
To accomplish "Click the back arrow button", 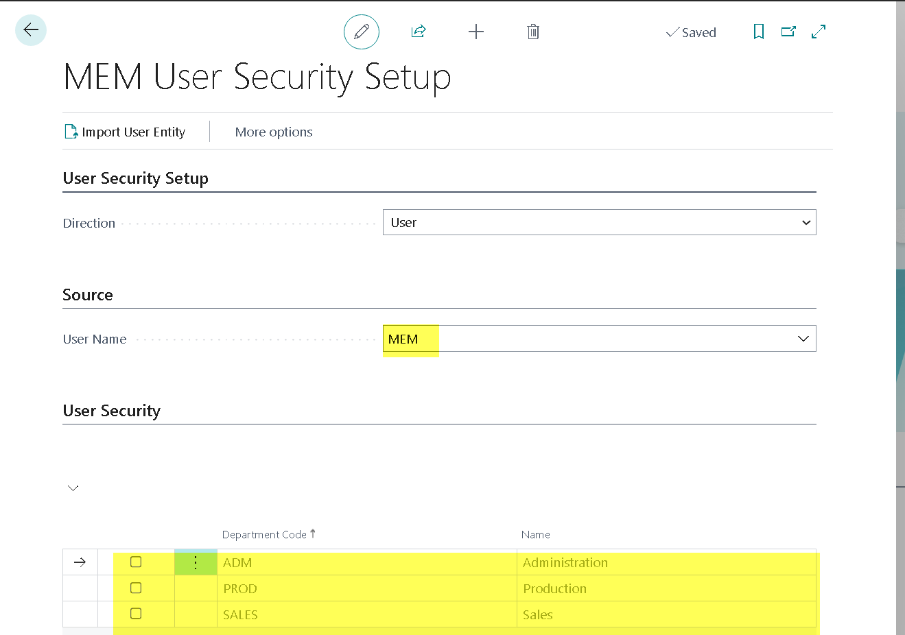I will click(31, 30).
